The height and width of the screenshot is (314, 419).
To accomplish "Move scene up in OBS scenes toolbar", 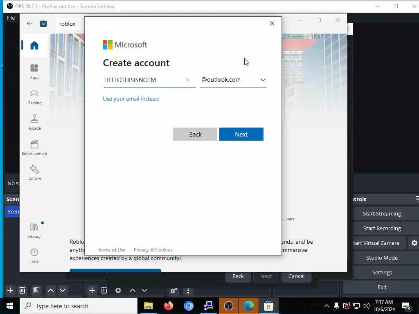I will (50, 290).
